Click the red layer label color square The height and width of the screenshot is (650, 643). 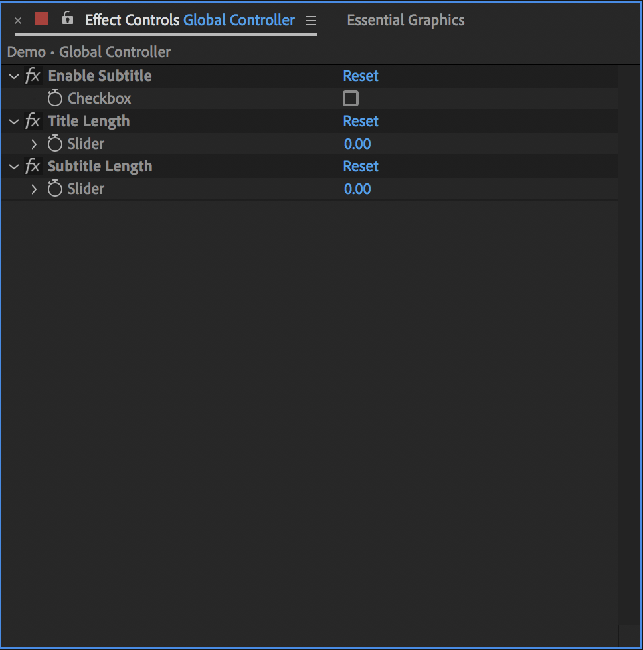click(x=41, y=19)
